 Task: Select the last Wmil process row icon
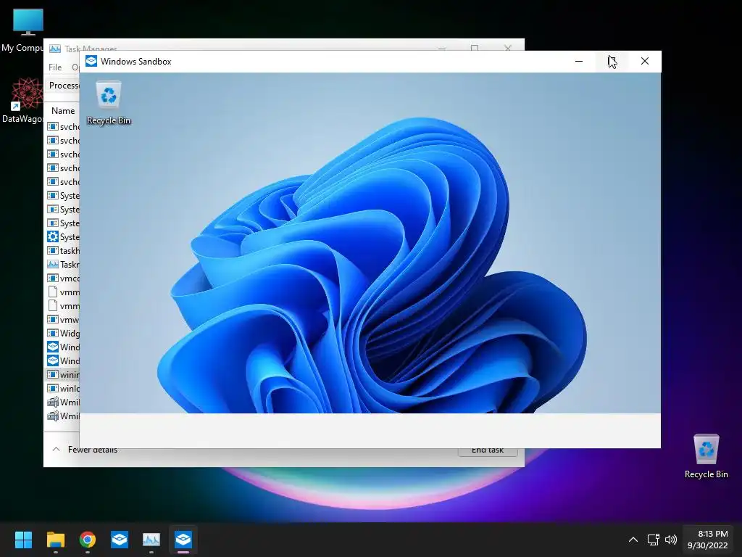[53, 416]
